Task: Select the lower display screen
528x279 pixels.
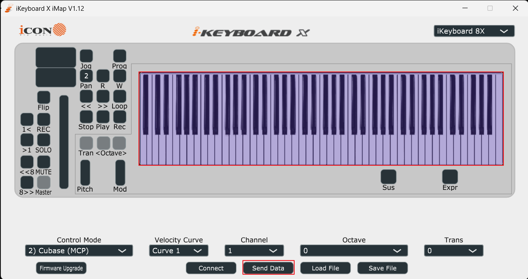Action: pyautogui.click(x=56, y=77)
